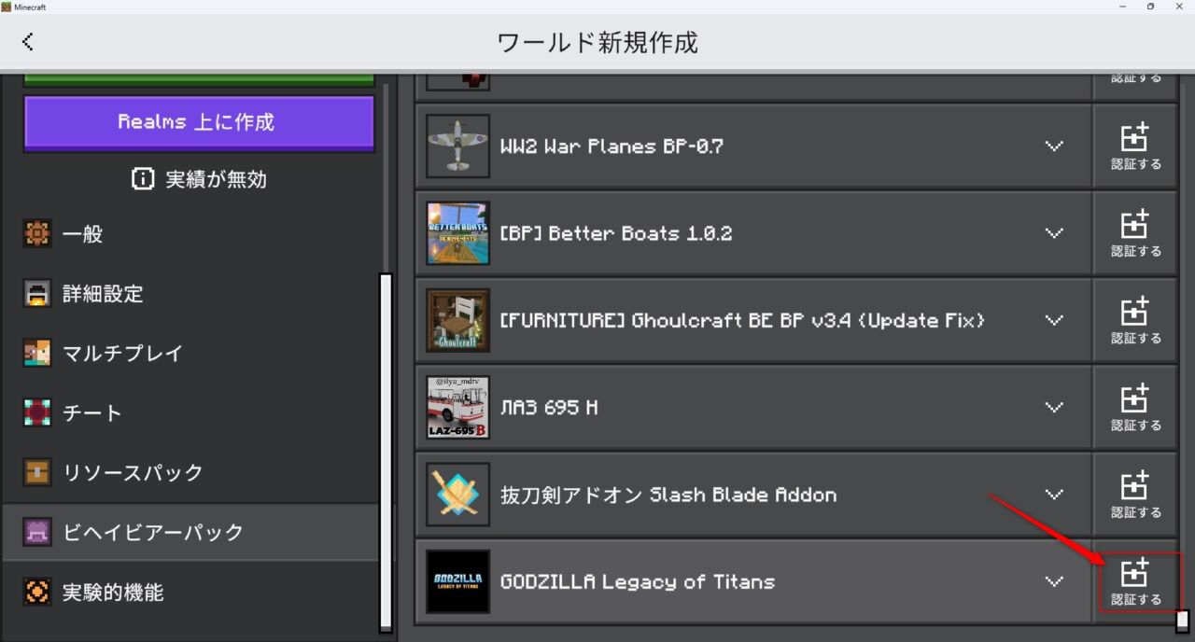Click the '抜刀剣アドオン Slash Blade Addon' title
Screen dimensions: 1195x642
point(668,495)
